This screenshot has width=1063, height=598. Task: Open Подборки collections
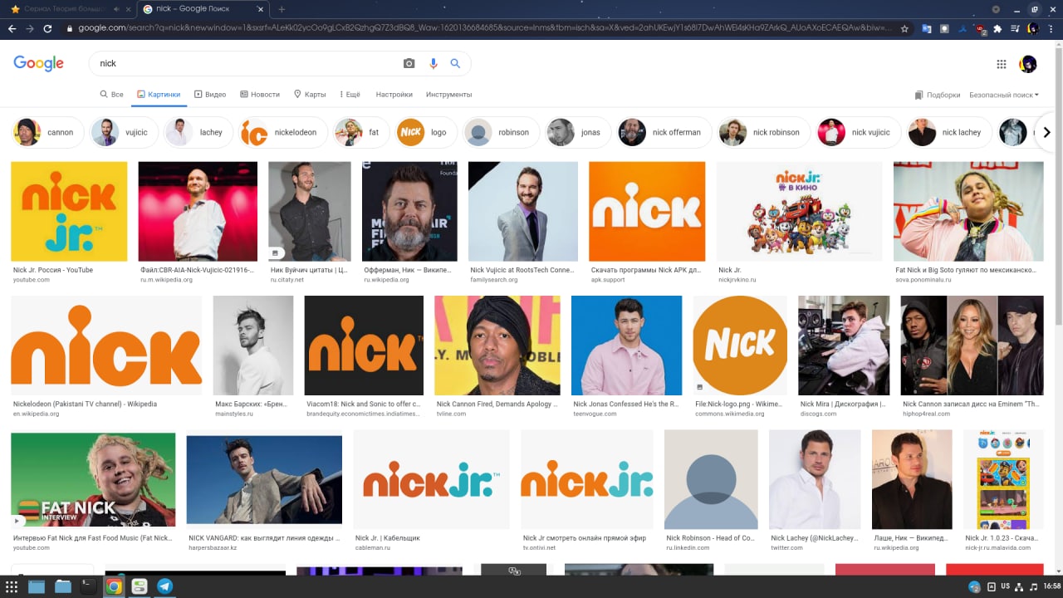pos(938,95)
